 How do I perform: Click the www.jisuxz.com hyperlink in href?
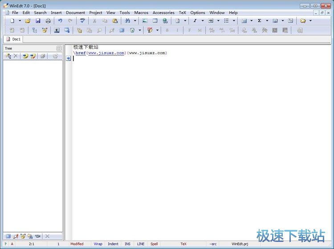[x=106, y=53]
